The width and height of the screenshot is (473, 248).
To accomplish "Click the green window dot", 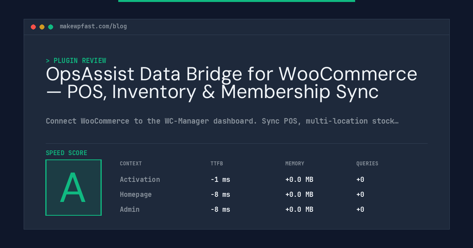I will pos(50,27).
